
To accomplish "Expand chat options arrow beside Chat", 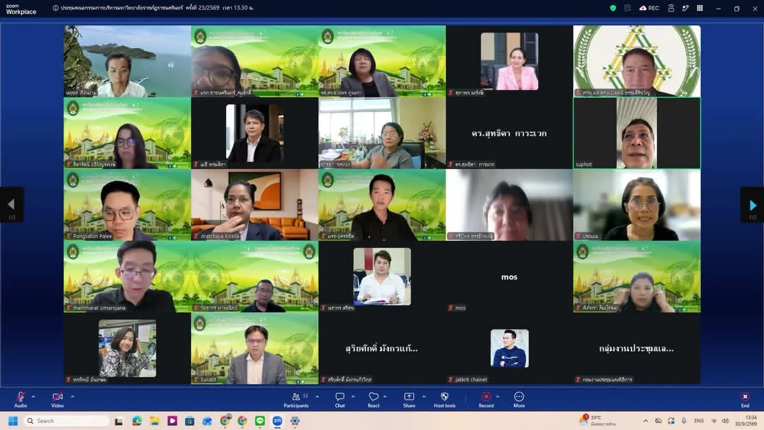I will [353, 396].
